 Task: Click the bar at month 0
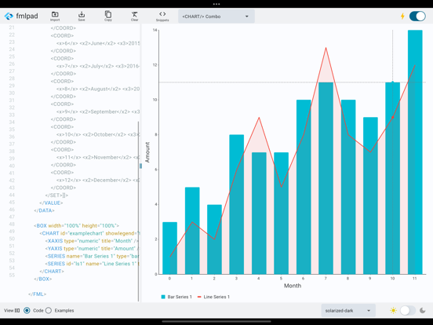click(x=169, y=248)
